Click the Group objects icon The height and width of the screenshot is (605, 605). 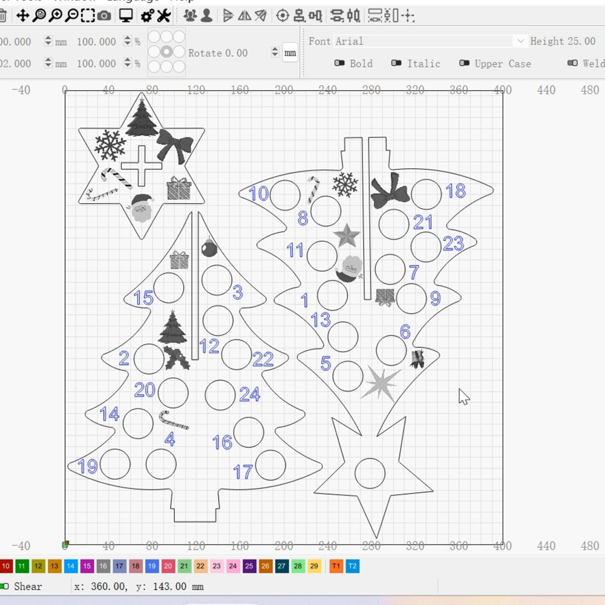point(190,16)
